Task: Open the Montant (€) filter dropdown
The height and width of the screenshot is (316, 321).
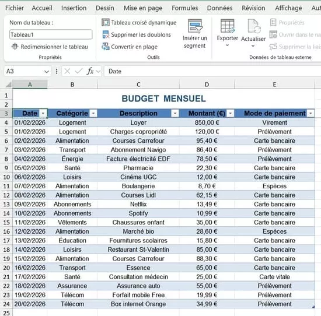Action: 231,113
